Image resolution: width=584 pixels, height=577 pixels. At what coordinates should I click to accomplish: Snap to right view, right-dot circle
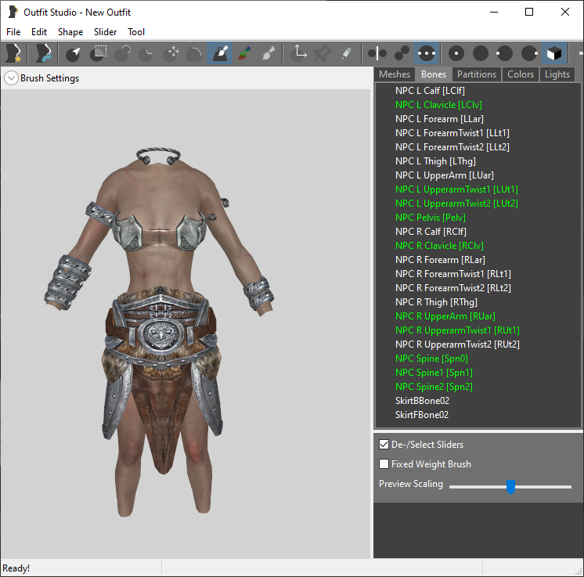529,53
